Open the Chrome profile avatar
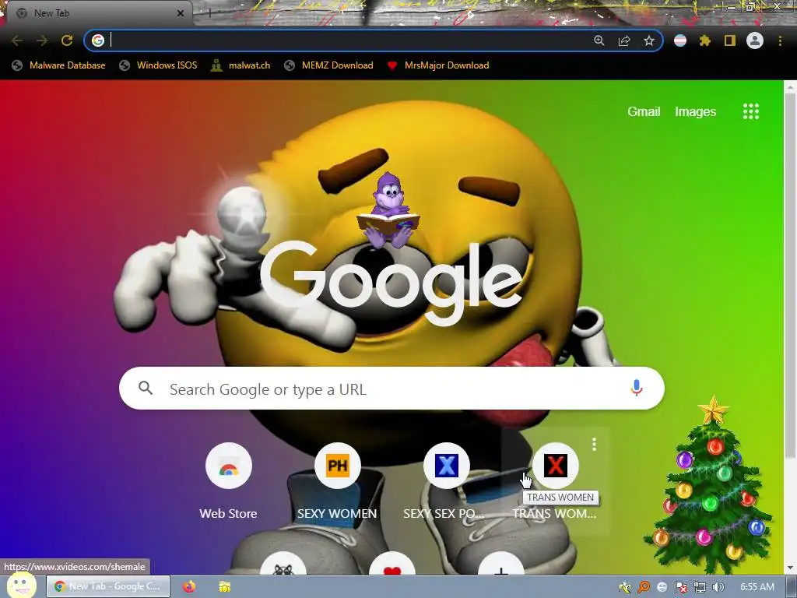Screen dimensions: 797x598 (x=755, y=40)
